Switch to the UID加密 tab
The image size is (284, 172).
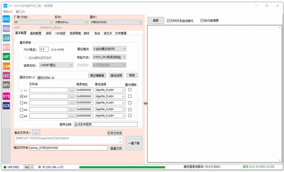click(x=60, y=33)
